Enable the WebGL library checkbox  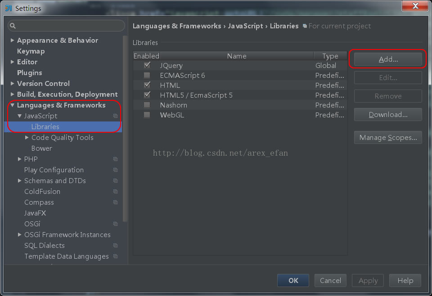tap(147, 115)
